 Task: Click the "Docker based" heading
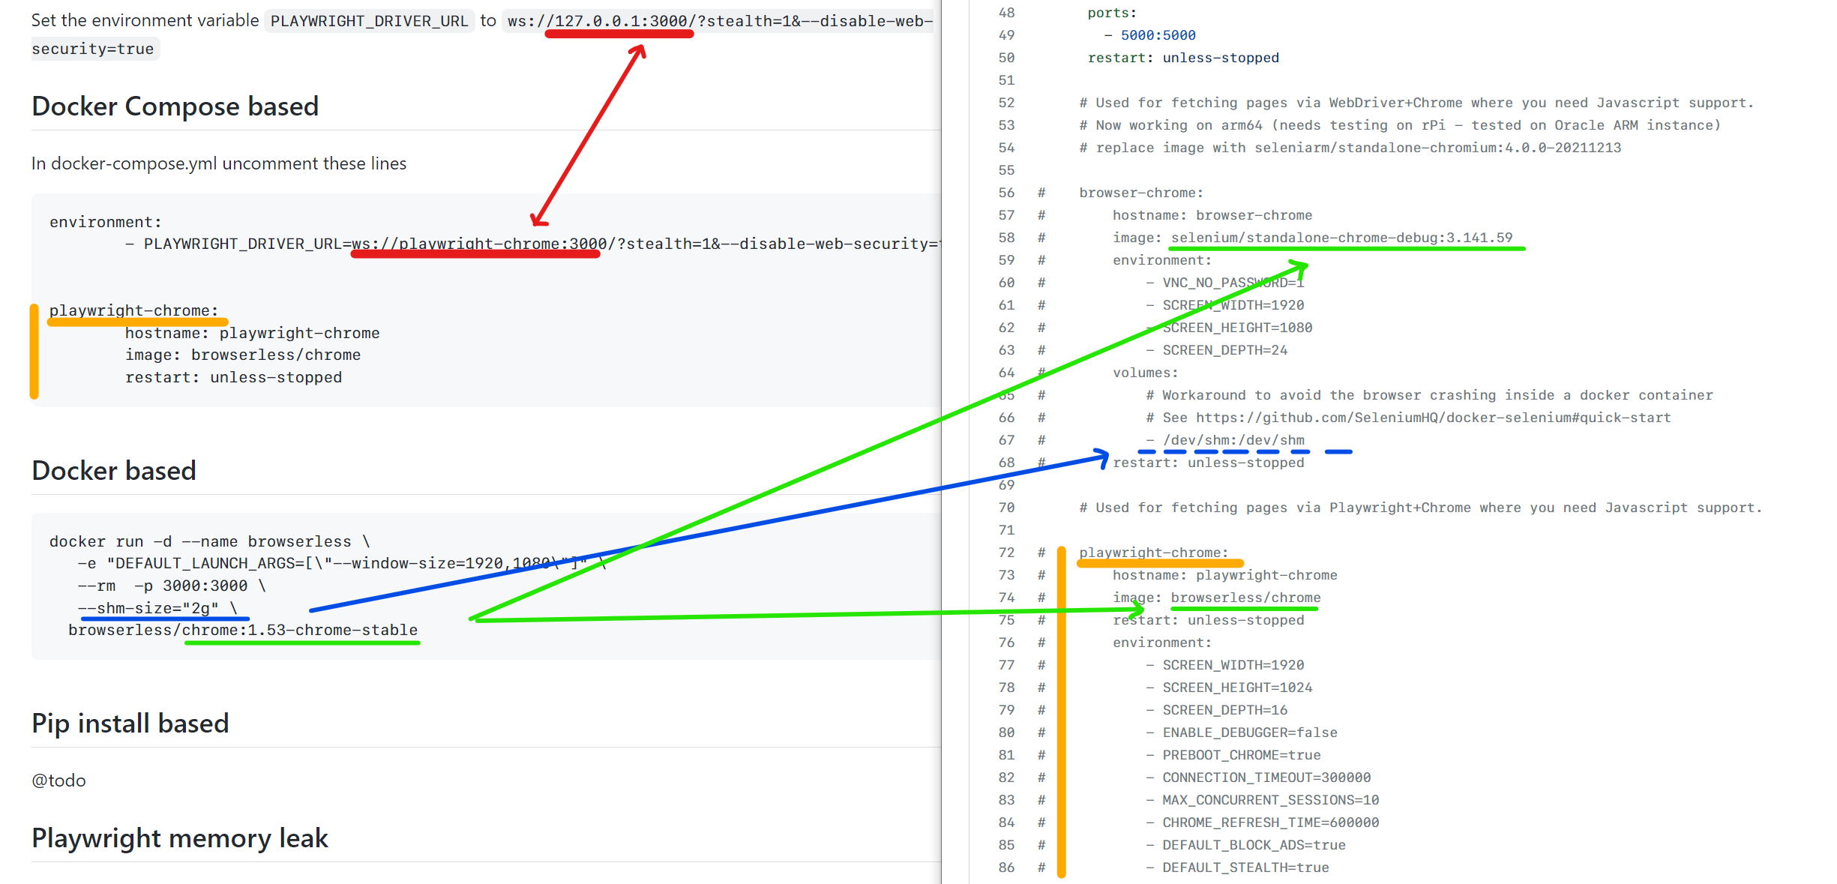click(x=114, y=470)
